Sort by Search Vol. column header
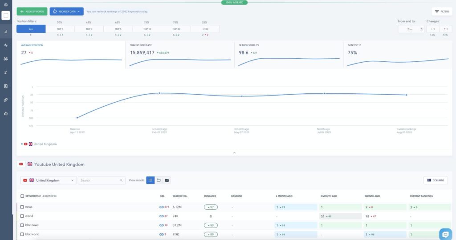 pyautogui.click(x=180, y=196)
